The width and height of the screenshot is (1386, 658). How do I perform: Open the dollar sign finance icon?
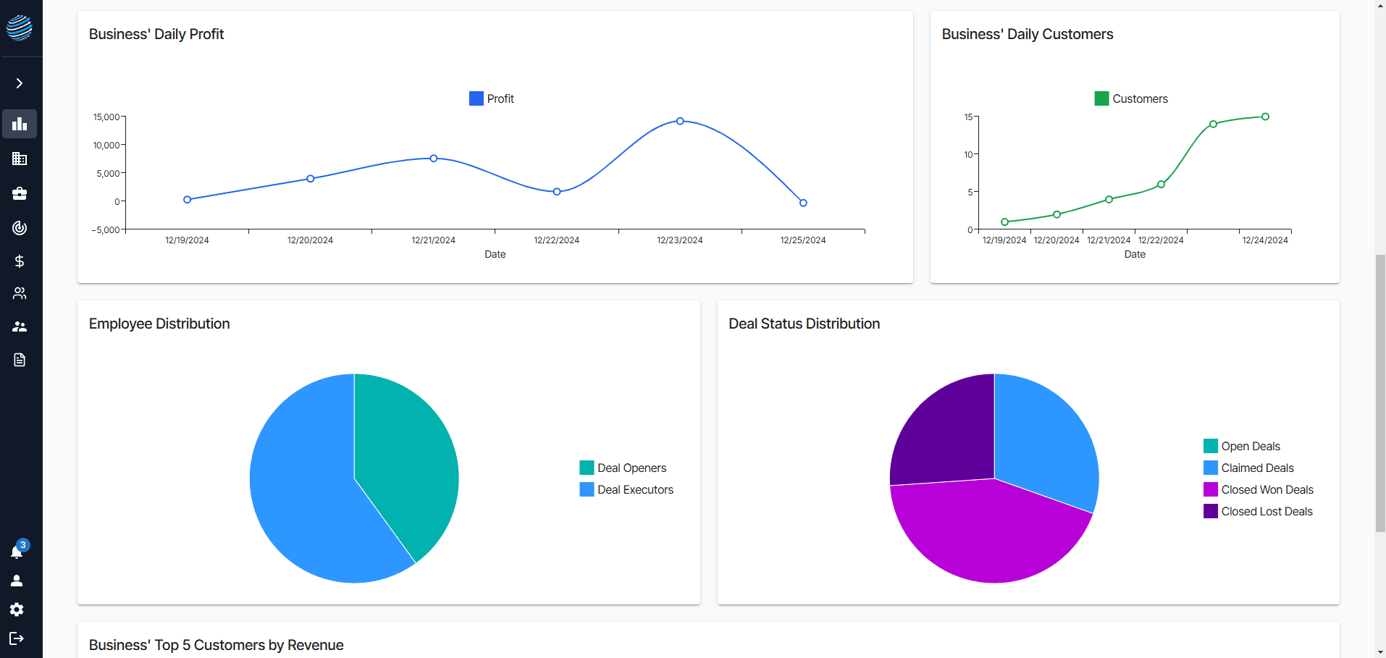pyautogui.click(x=20, y=261)
